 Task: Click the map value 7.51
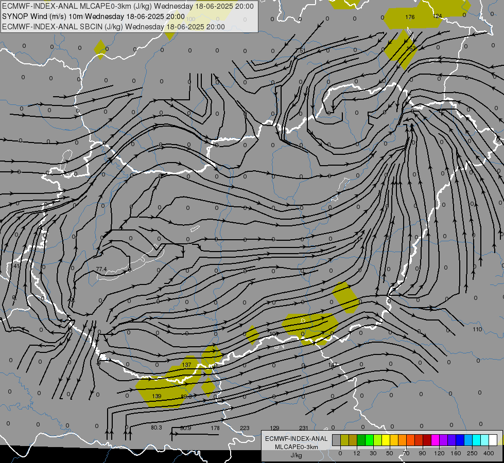click(300, 50)
